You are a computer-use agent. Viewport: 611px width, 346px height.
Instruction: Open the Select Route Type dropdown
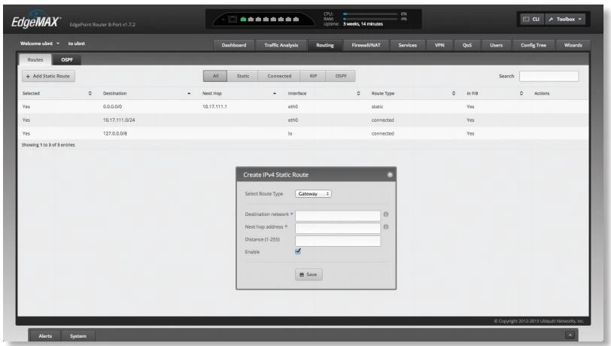click(313, 193)
